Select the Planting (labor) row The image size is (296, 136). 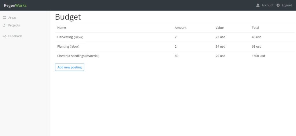click(175, 46)
